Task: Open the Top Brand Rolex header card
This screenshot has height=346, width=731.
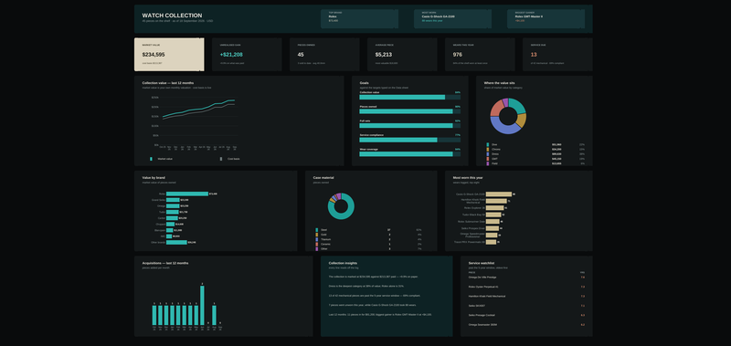Action: [359, 18]
